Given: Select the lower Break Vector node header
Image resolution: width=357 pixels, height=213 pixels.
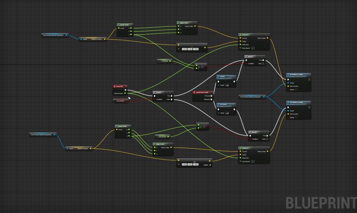Looking at the screenshot, I should click(x=123, y=126).
